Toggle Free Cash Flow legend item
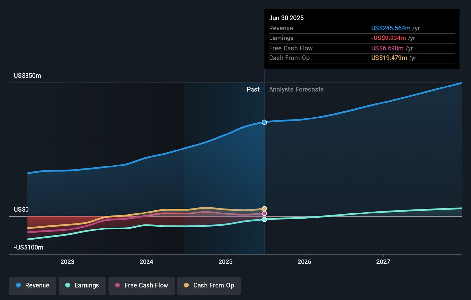This screenshot has height=300, width=471. coord(142,285)
